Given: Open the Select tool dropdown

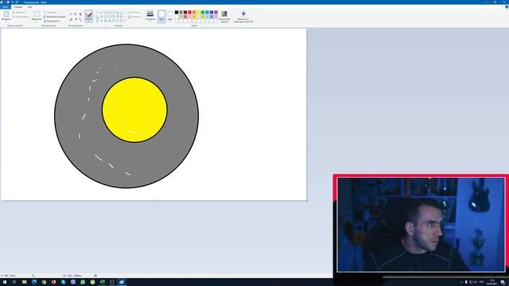Looking at the screenshot, I should pyautogui.click(x=37, y=16).
